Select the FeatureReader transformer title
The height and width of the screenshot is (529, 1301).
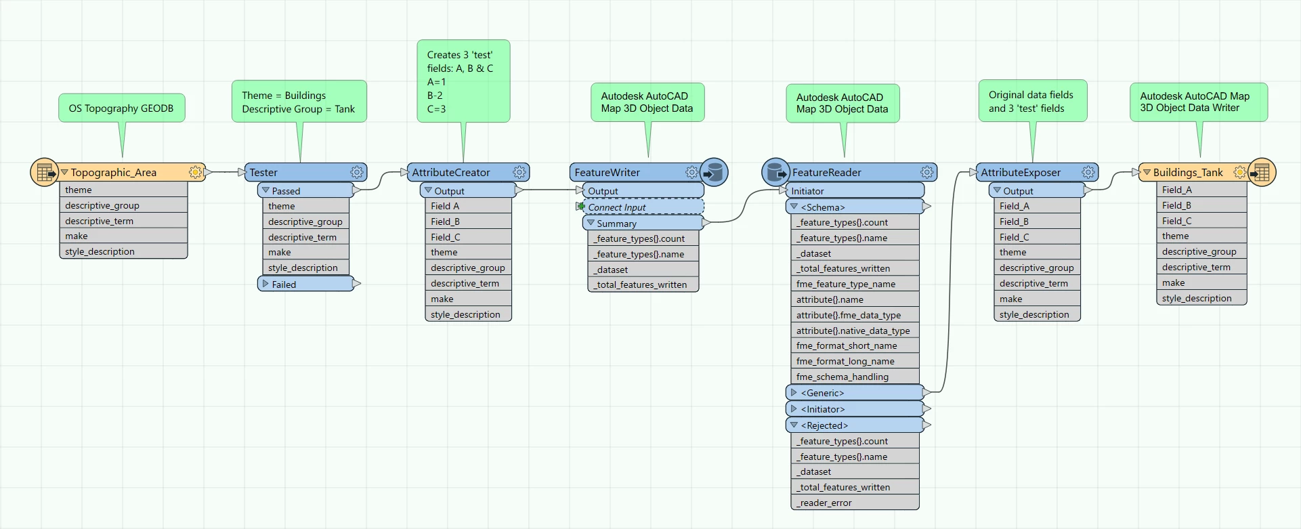826,173
